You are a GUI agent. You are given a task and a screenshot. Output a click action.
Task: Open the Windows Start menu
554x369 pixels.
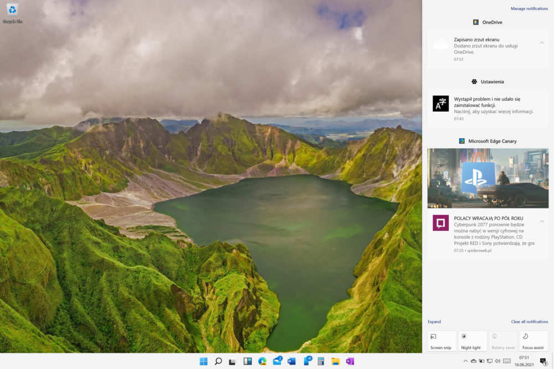203,361
